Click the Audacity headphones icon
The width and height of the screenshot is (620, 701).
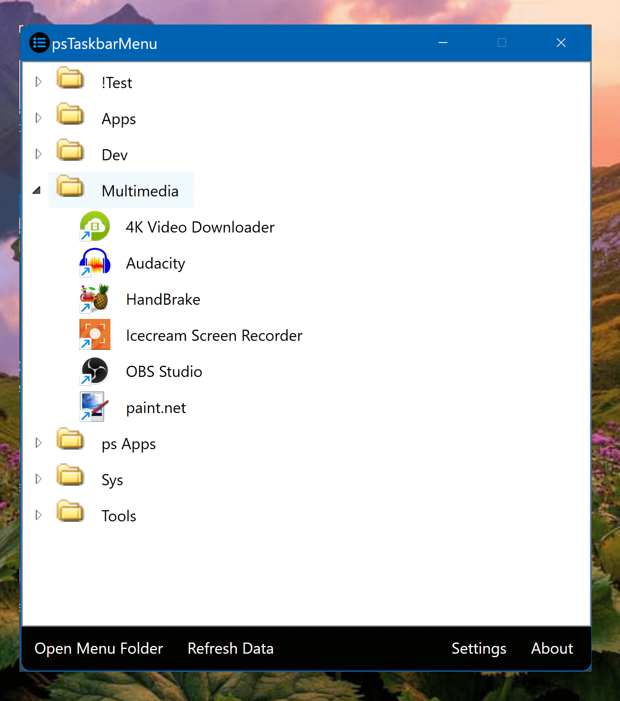coord(95,262)
